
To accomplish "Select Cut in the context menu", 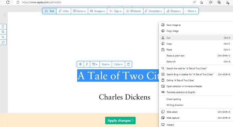I will (x=196, y=38).
